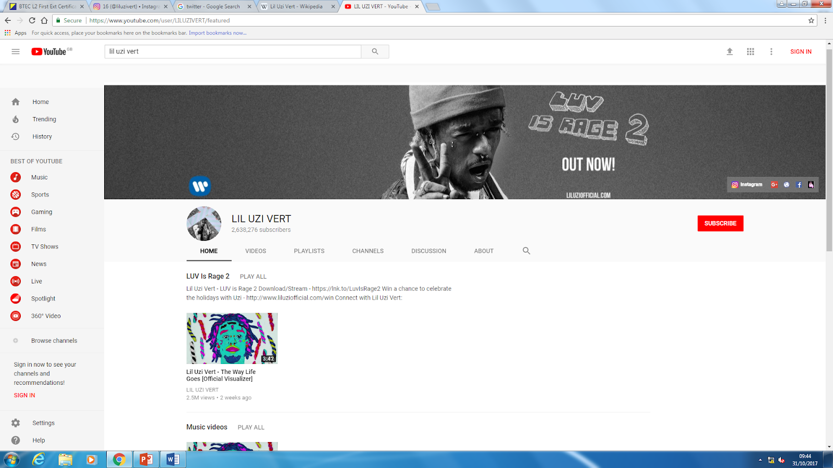The image size is (833, 468).
Task: Open PowerPoint from the taskbar
Action: click(x=146, y=460)
